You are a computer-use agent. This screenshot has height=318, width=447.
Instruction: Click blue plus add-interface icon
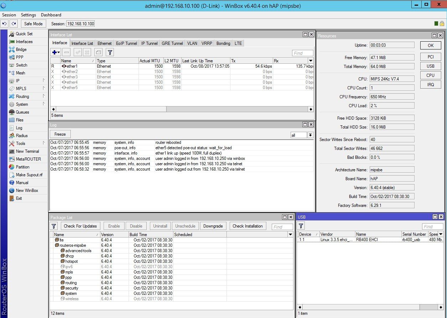coord(56,52)
